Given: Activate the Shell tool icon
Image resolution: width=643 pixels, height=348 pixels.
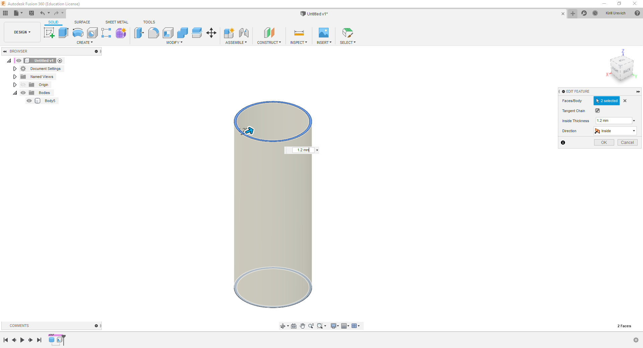Looking at the screenshot, I should tap(168, 33).
